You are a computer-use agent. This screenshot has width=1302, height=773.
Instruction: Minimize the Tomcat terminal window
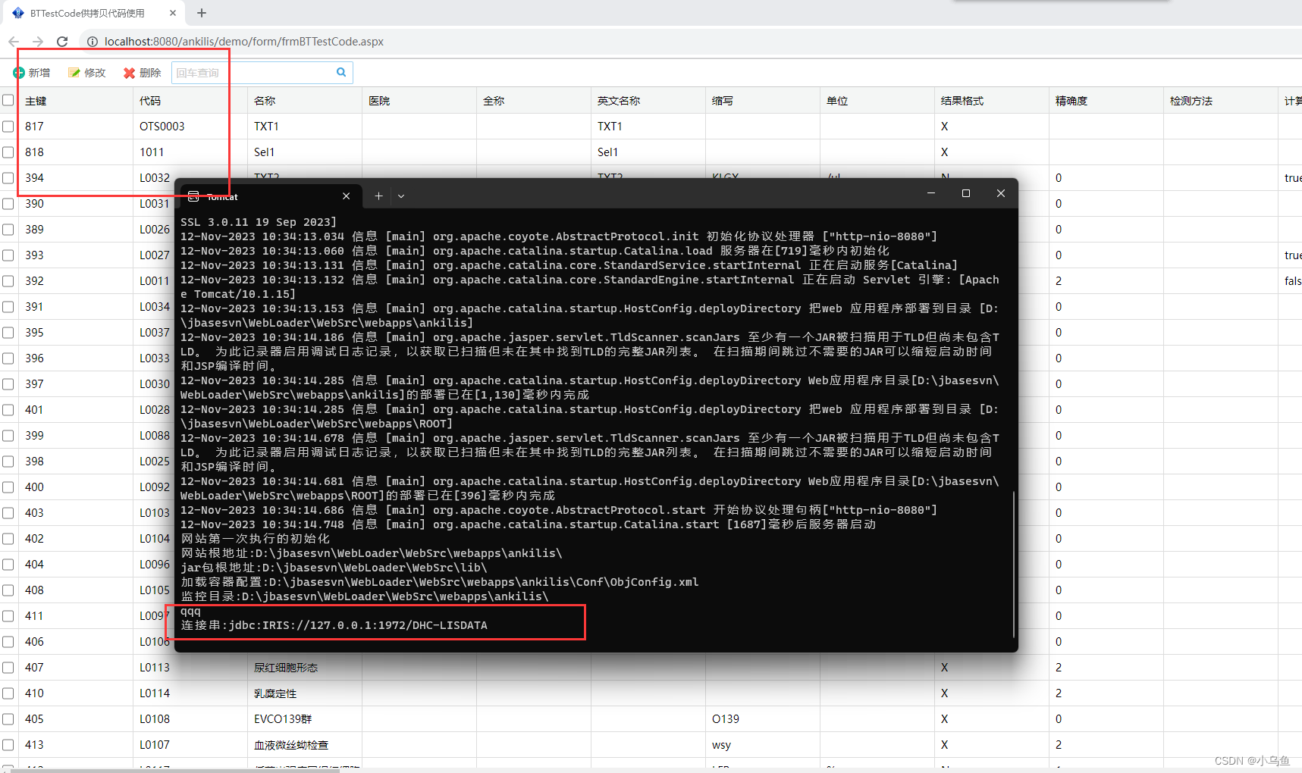click(x=931, y=193)
